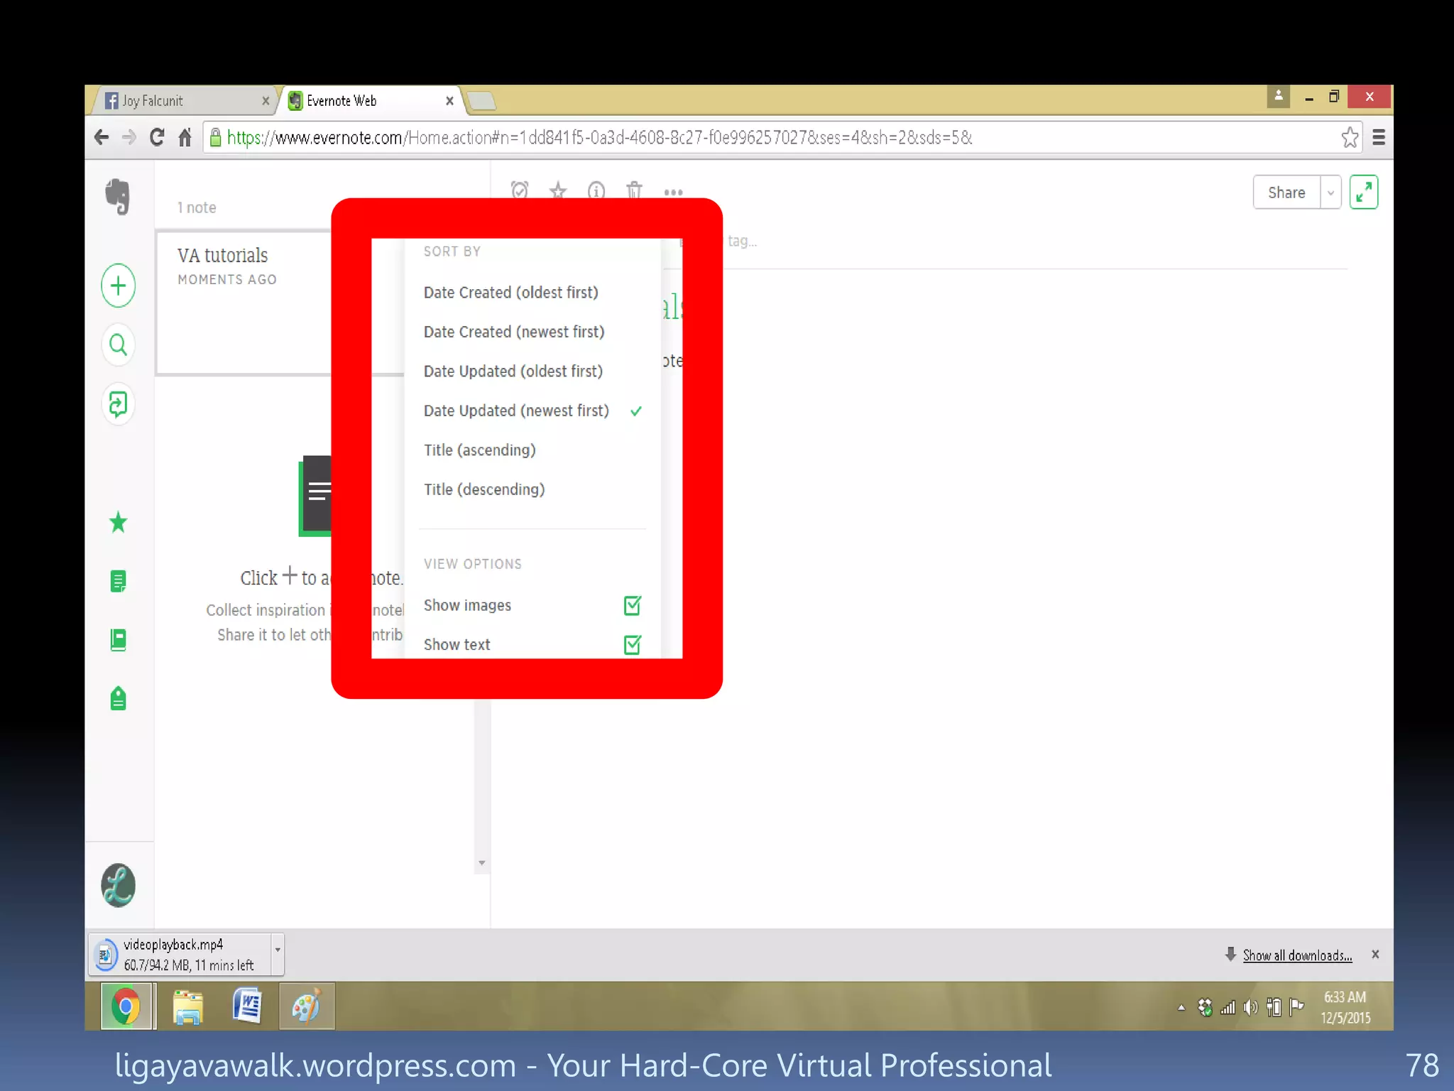This screenshot has height=1091, width=1454.
Task: Open the search magnifier in sidebar
Action: point(118,345)
